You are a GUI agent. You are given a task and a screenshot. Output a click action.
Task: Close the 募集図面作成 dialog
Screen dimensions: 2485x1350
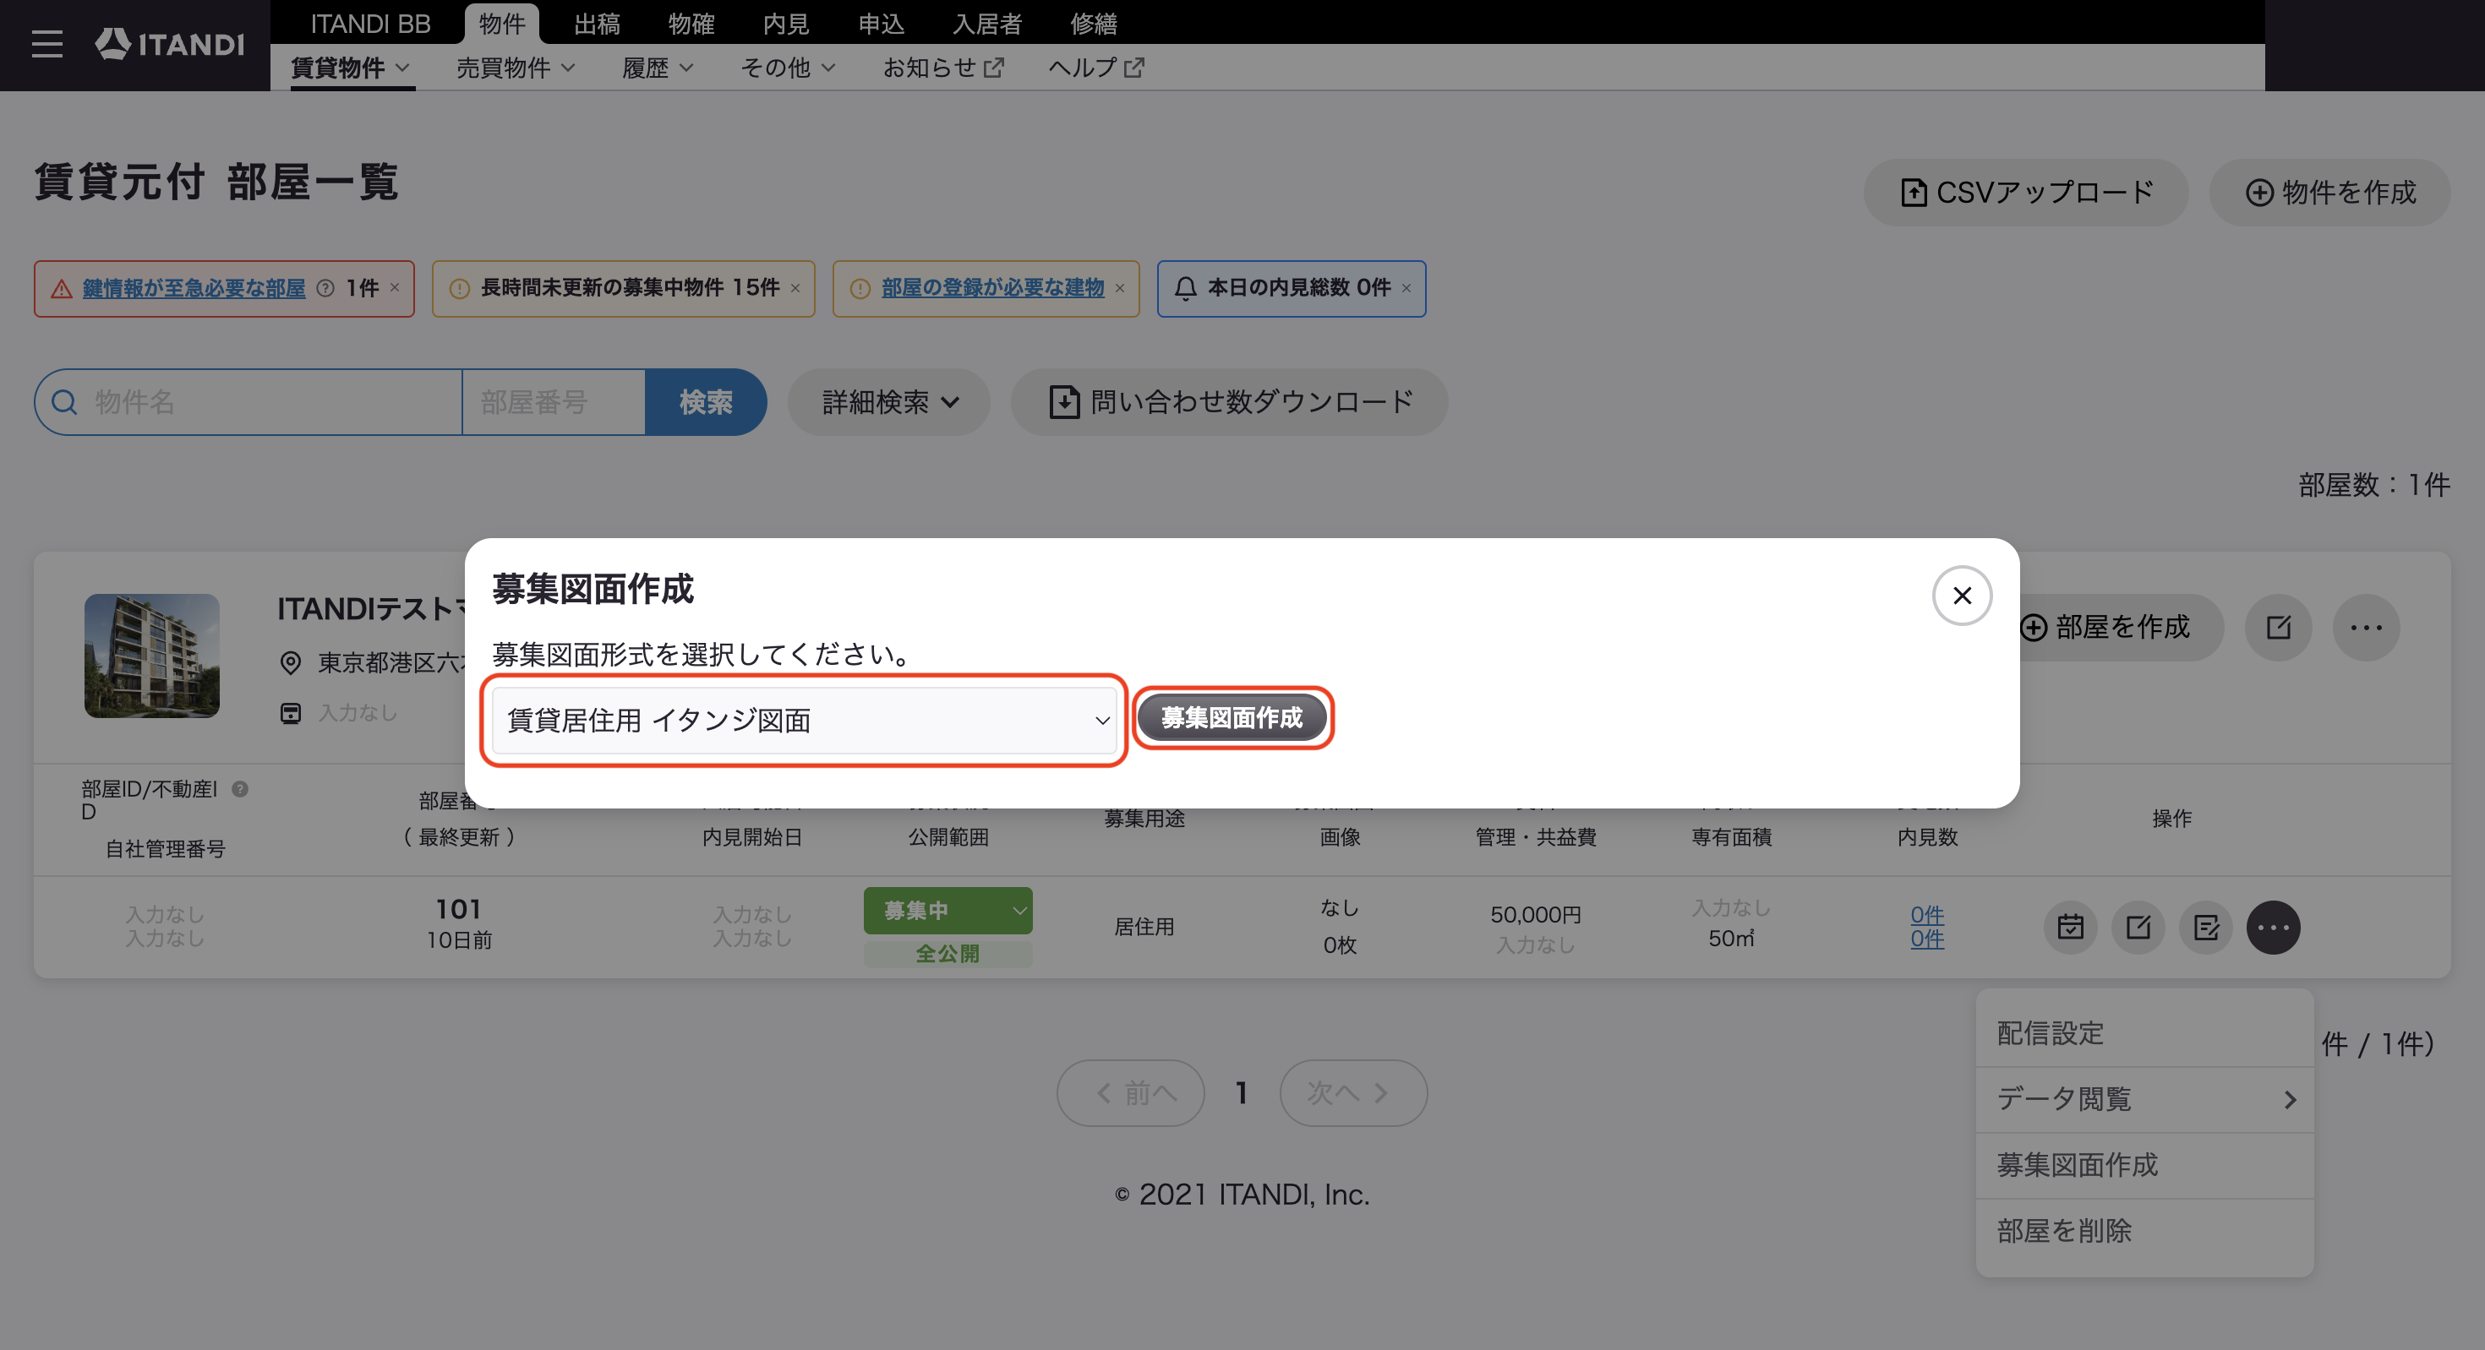pos(1961,596)
